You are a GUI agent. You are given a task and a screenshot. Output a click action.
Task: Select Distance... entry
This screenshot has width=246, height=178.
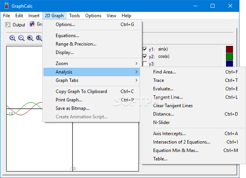[x=193, y=114]
